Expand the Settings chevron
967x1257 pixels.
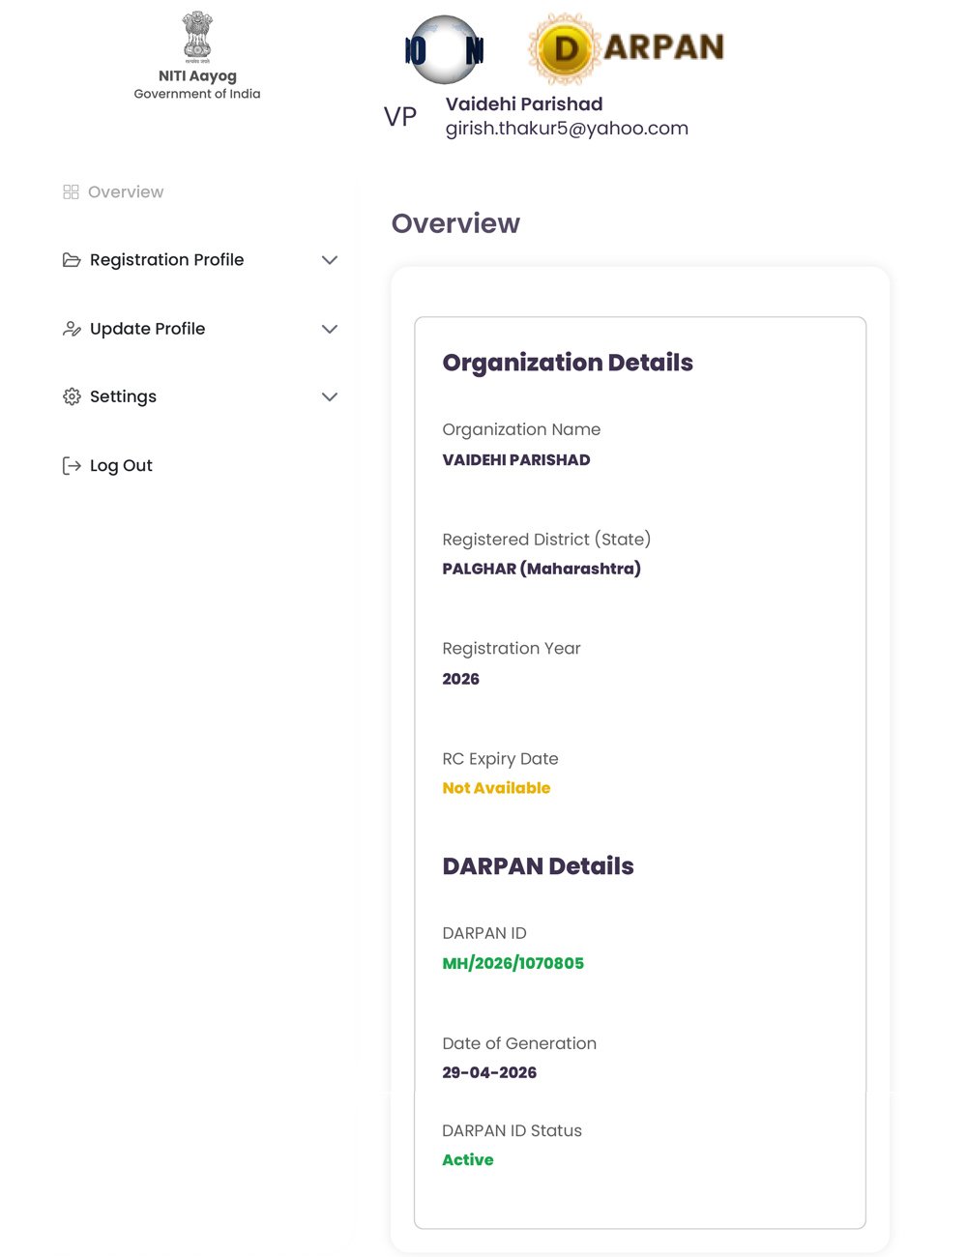pyautogui.click(x=330, y=396)
